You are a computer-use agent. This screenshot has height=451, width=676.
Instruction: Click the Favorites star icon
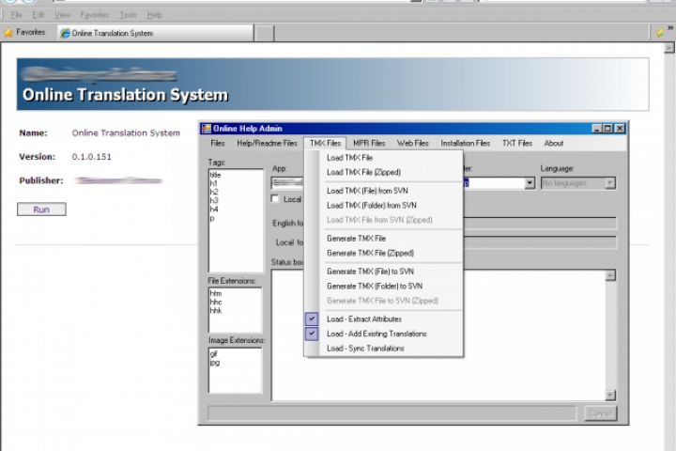[8, 33]
